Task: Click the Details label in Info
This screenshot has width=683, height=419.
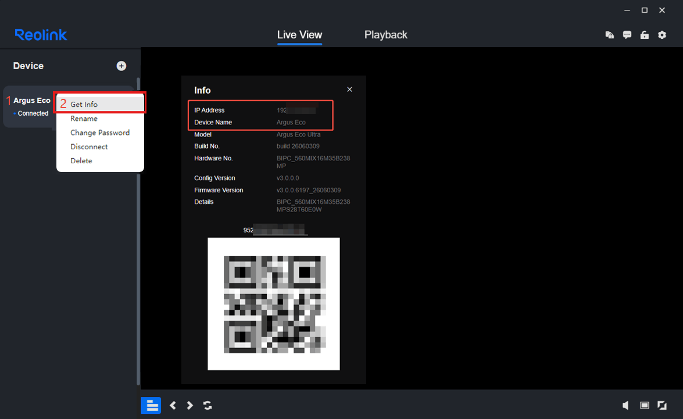Action: pos(204,202)
